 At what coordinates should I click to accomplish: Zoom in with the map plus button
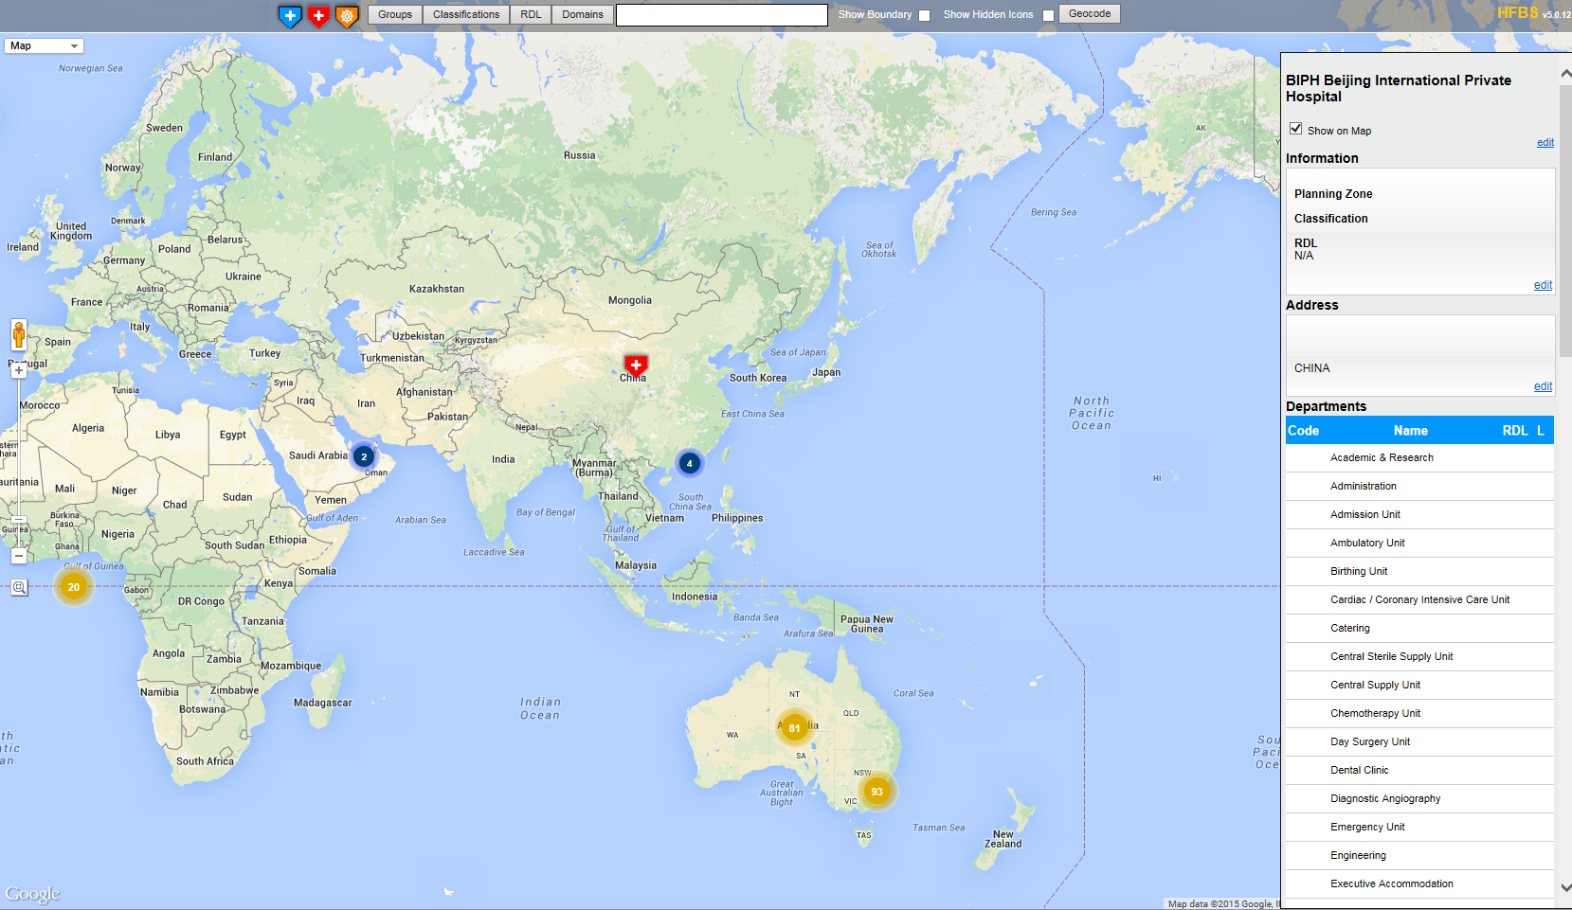(x=19, y=370)
